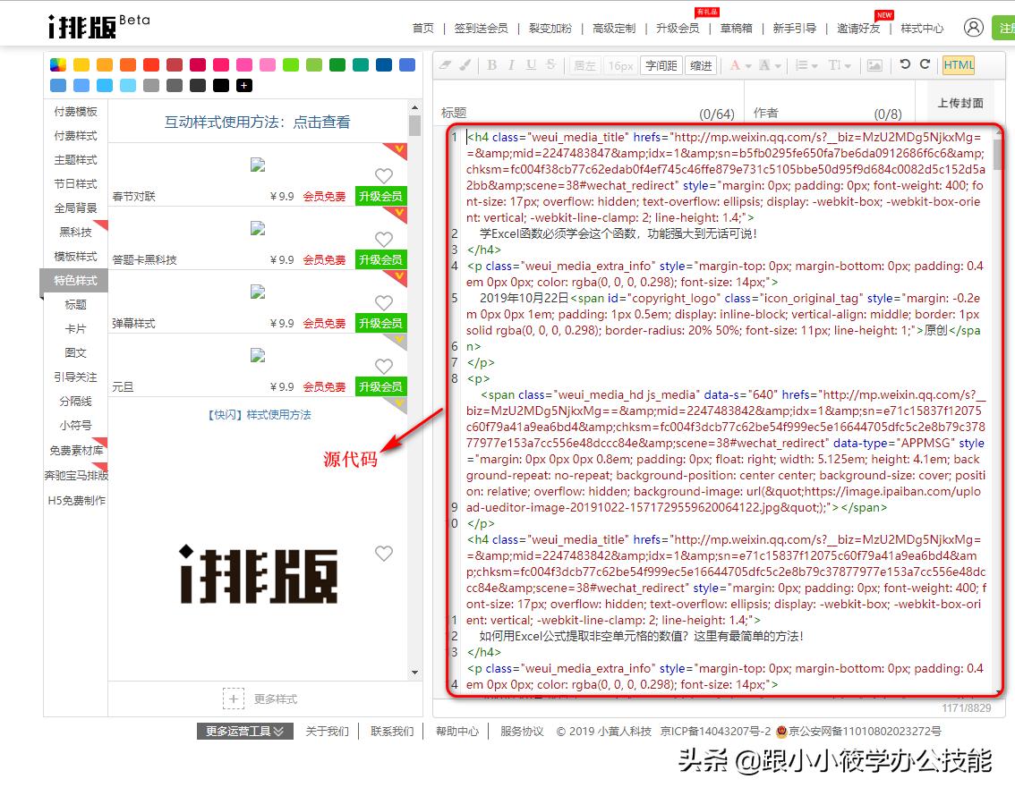Click the redo icon
This screenshot has height=796, width=1015.
click(x=925, y=64)
